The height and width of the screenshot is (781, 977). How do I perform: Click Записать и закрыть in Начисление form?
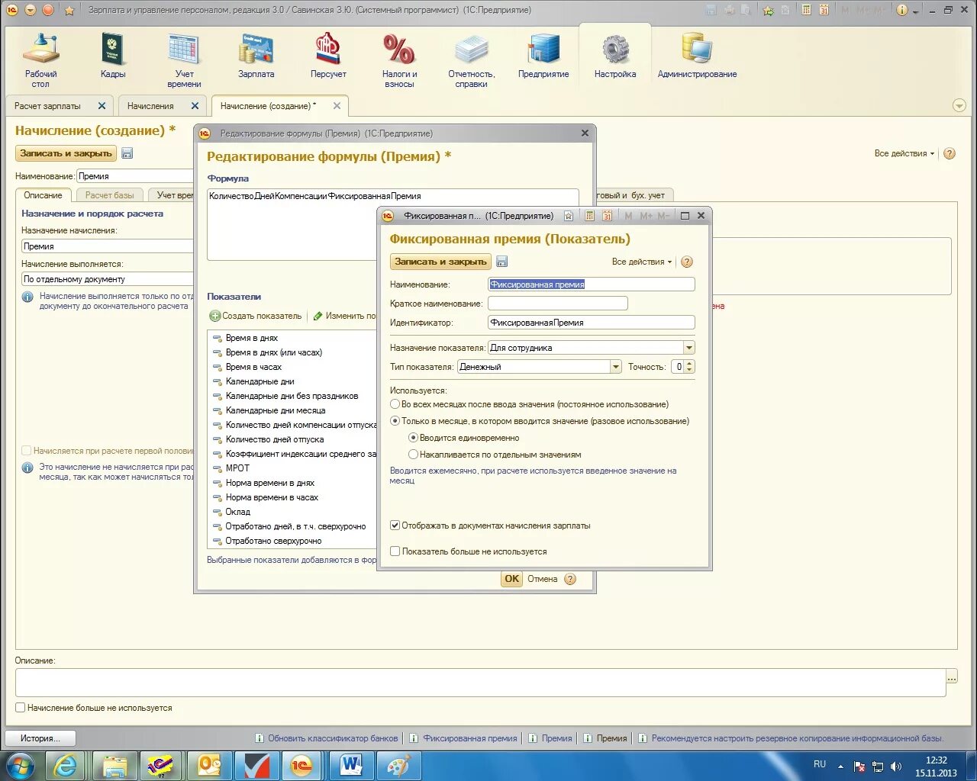pyautogui.click(x=66, y=153)
